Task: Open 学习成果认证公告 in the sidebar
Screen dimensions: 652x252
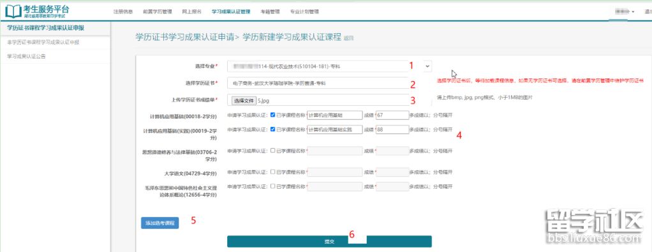Action: click(x=26, y=56)
